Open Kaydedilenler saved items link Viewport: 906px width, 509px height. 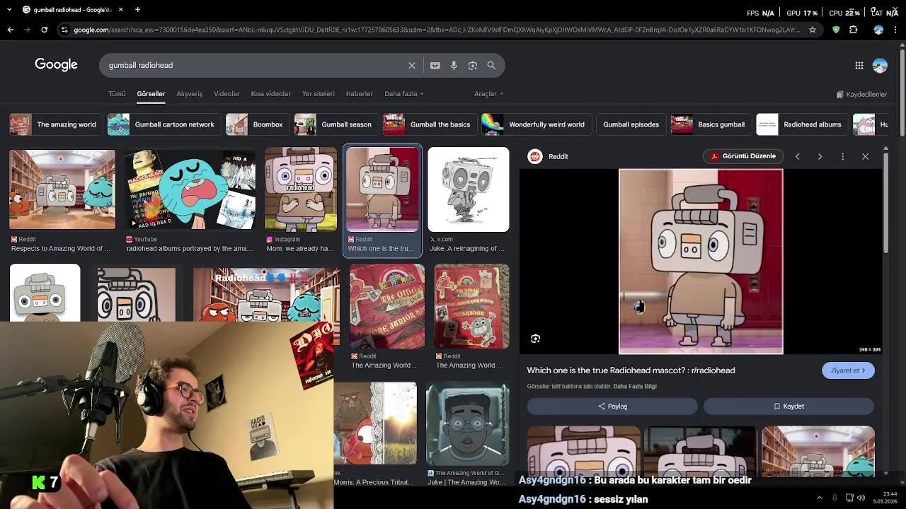pos(861,94)
